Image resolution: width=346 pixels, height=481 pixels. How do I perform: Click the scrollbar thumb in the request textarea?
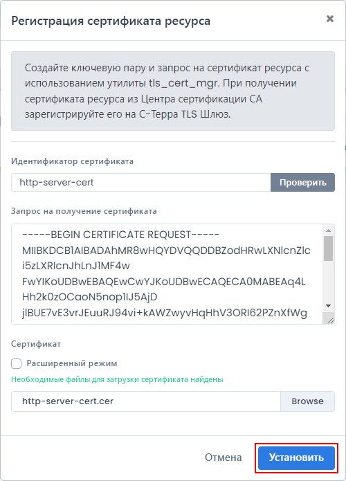[x=328, y=248]
